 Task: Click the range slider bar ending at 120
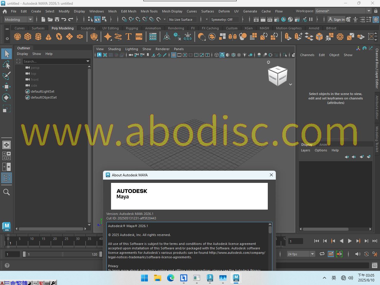click(x=62, y=254)
